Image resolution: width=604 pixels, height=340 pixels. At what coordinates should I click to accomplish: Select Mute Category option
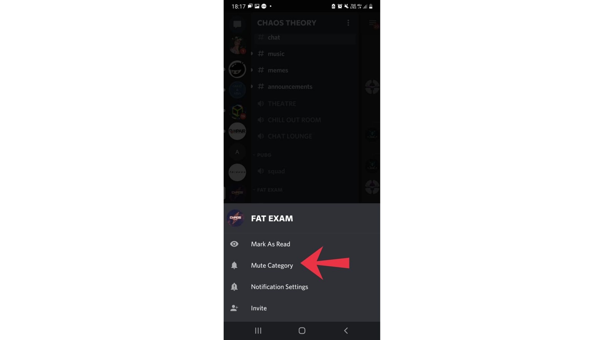click(x=272, y=265)
